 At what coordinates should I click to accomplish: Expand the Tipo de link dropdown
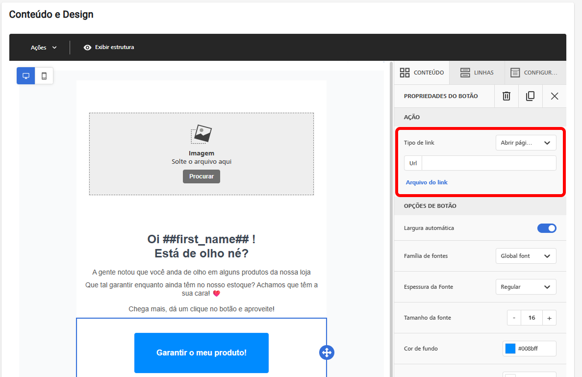pos(526,143)
